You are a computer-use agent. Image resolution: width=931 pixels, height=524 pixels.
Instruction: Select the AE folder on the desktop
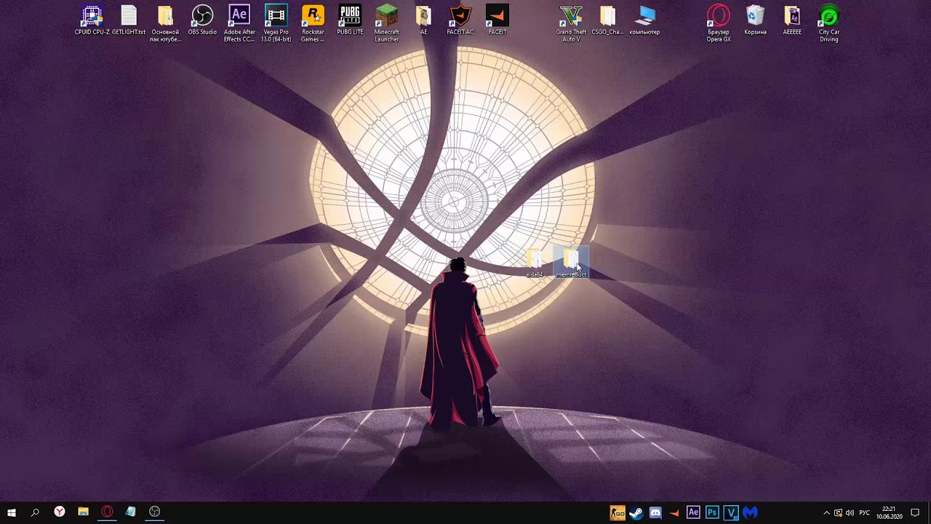click(x=423, y=20)
